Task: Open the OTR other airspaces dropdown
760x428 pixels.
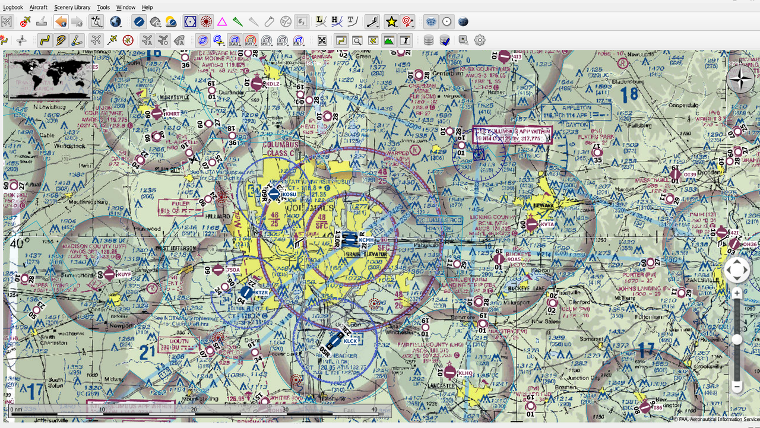Action: (283, 40)
